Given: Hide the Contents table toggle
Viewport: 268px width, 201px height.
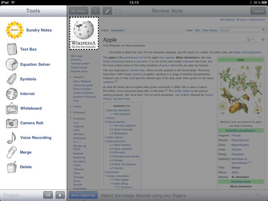Looking at the screenshot, I should [128, 106].
